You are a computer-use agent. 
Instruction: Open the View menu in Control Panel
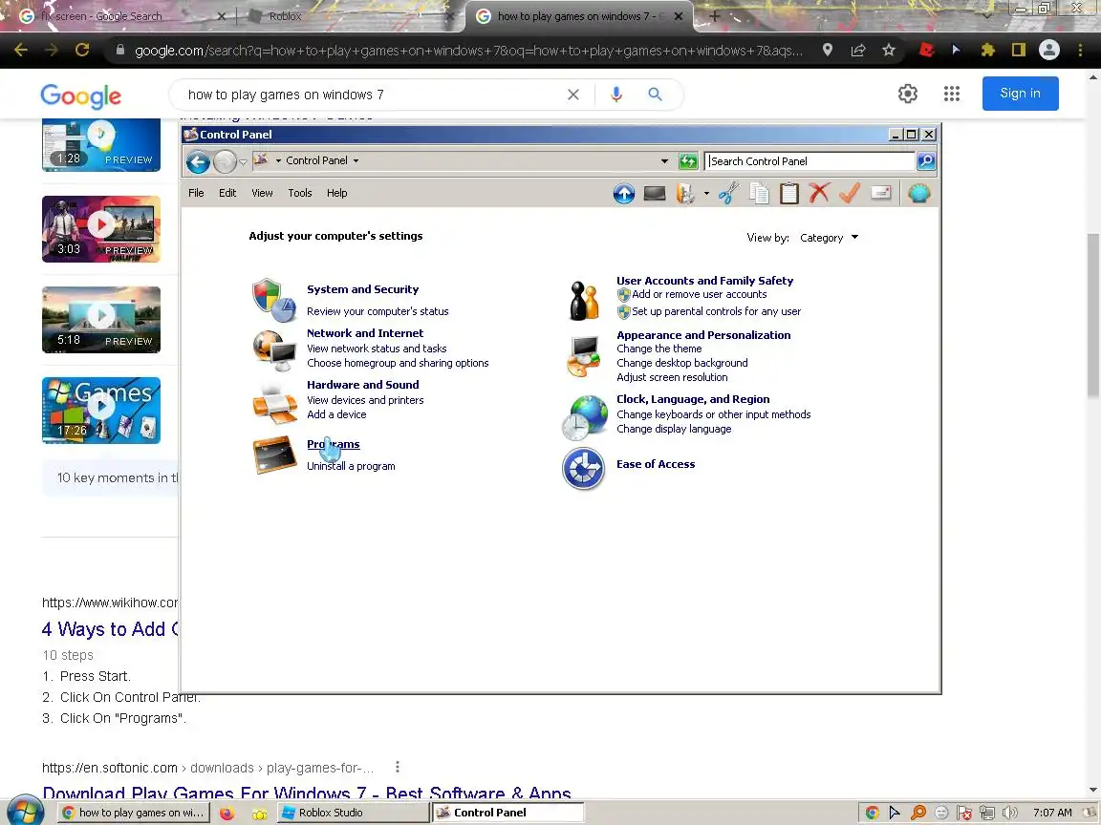click(x=262, y=193)
